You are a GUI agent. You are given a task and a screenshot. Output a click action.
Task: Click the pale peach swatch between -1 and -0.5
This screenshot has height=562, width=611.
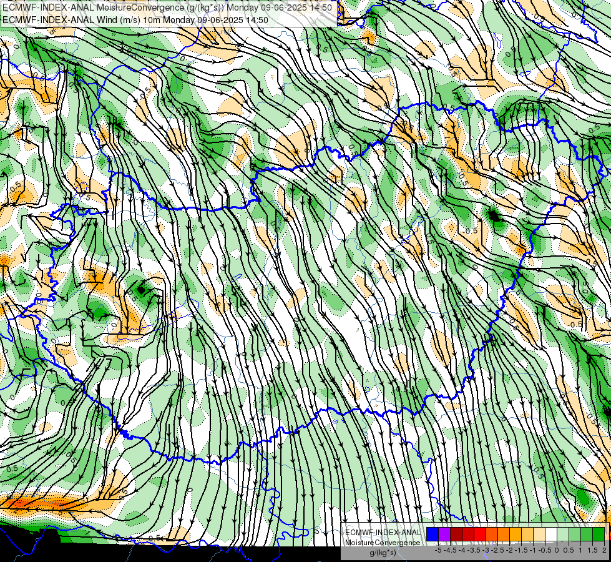point(539,535)
